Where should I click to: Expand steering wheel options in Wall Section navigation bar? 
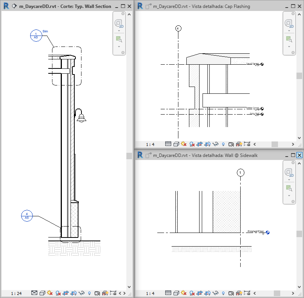pos(119,31)
